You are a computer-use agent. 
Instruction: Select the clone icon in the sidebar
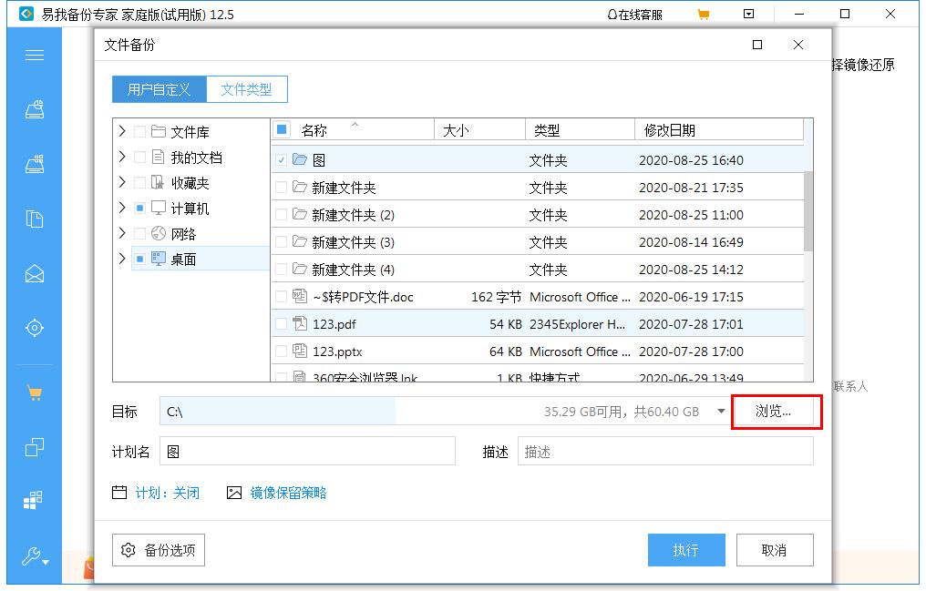tap(34, 446)
